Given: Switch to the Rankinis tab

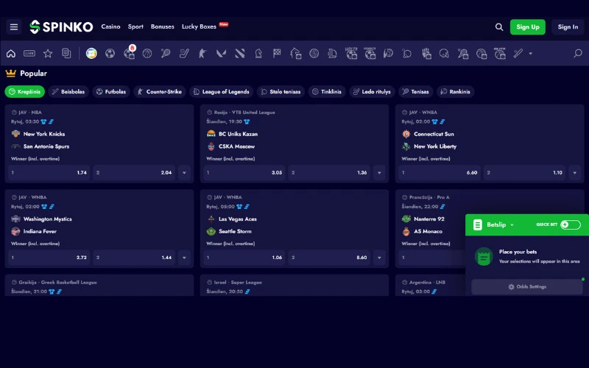Looking at the screenshot, I should tap(455, 91).
